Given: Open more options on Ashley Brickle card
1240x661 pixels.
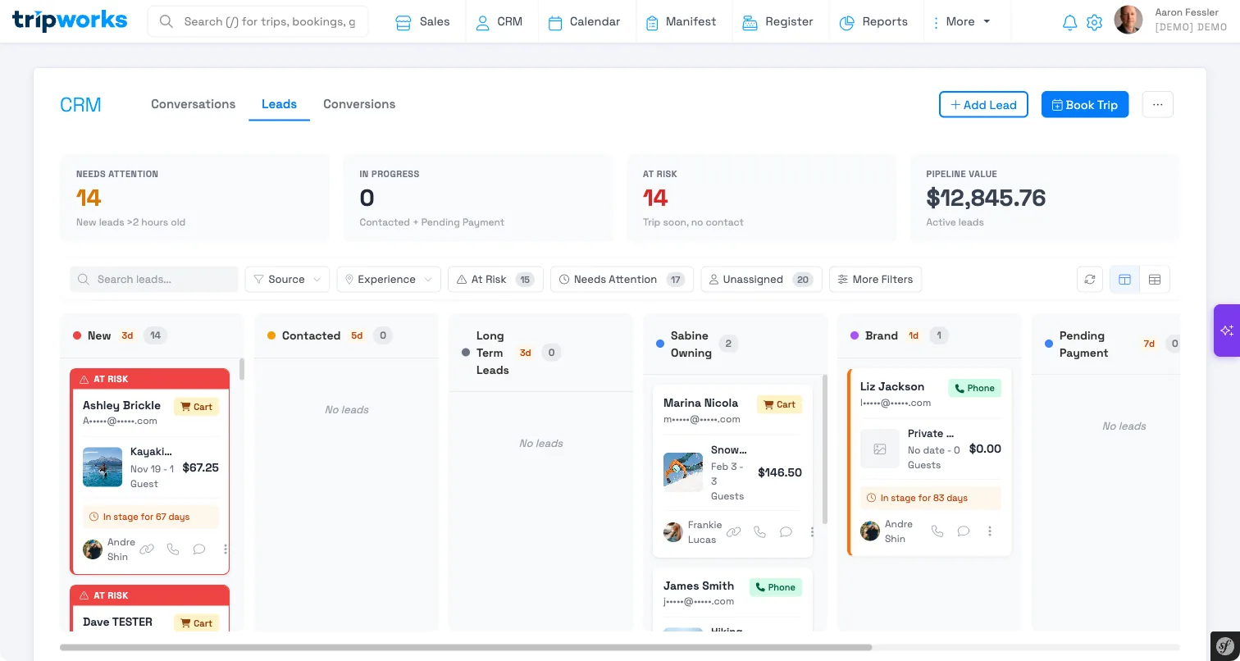Looking at the screenshot, I should click(226, 549).
